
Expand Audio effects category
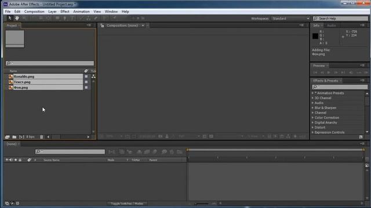point(313,103)
